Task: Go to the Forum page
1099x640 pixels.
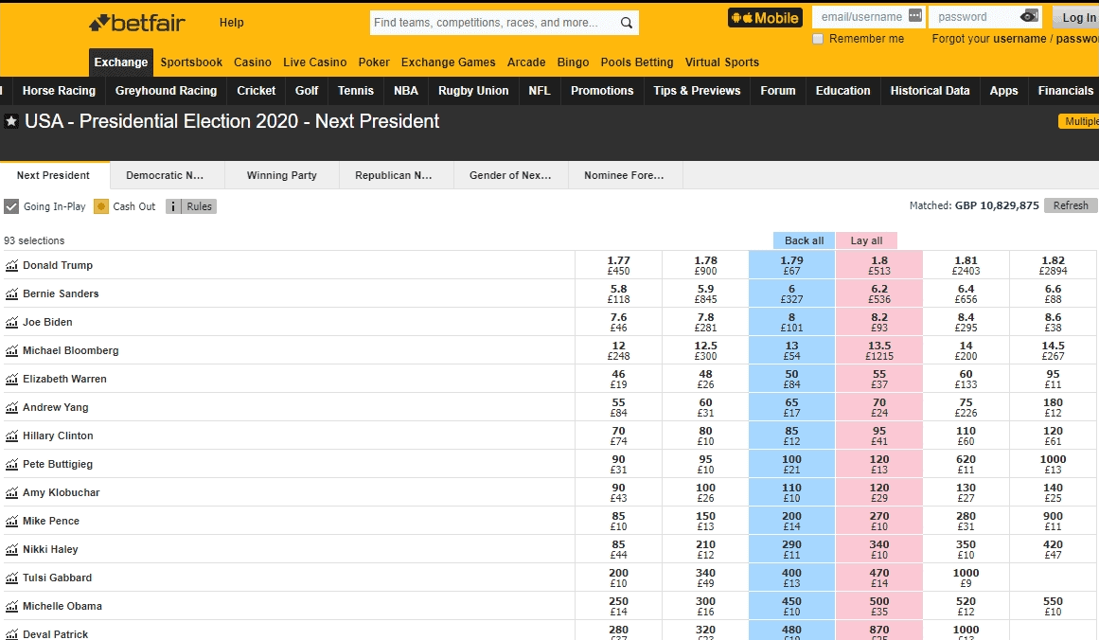Action: pos(778,91)
